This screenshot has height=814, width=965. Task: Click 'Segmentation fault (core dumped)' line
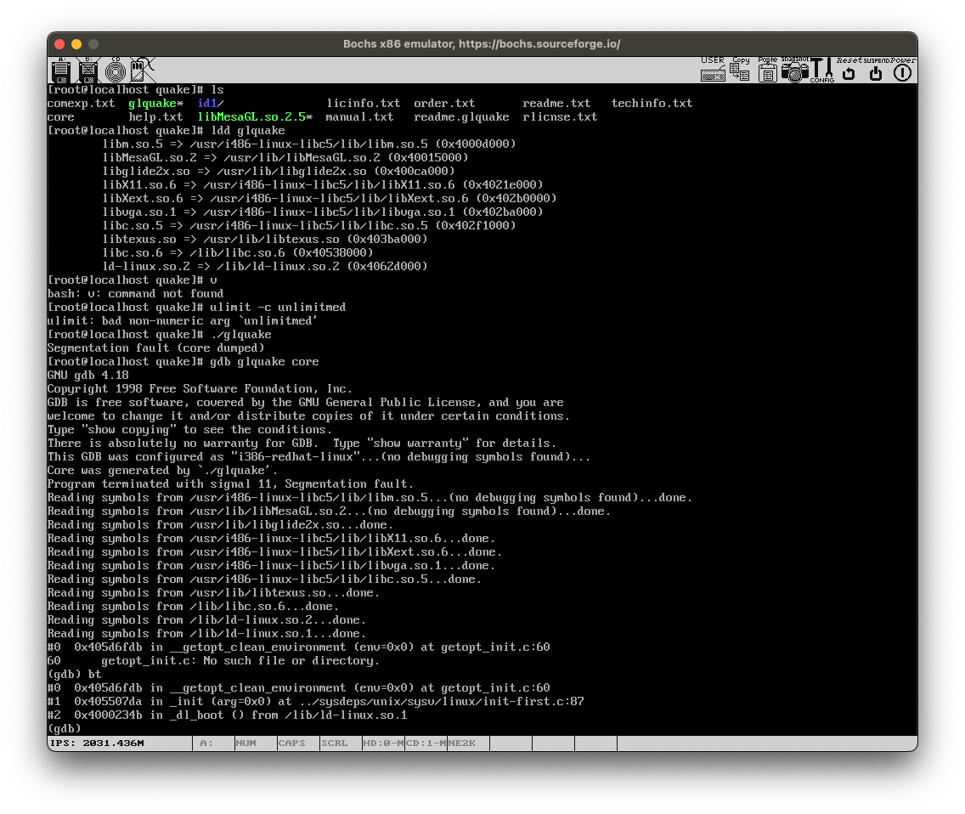(155, 348)
